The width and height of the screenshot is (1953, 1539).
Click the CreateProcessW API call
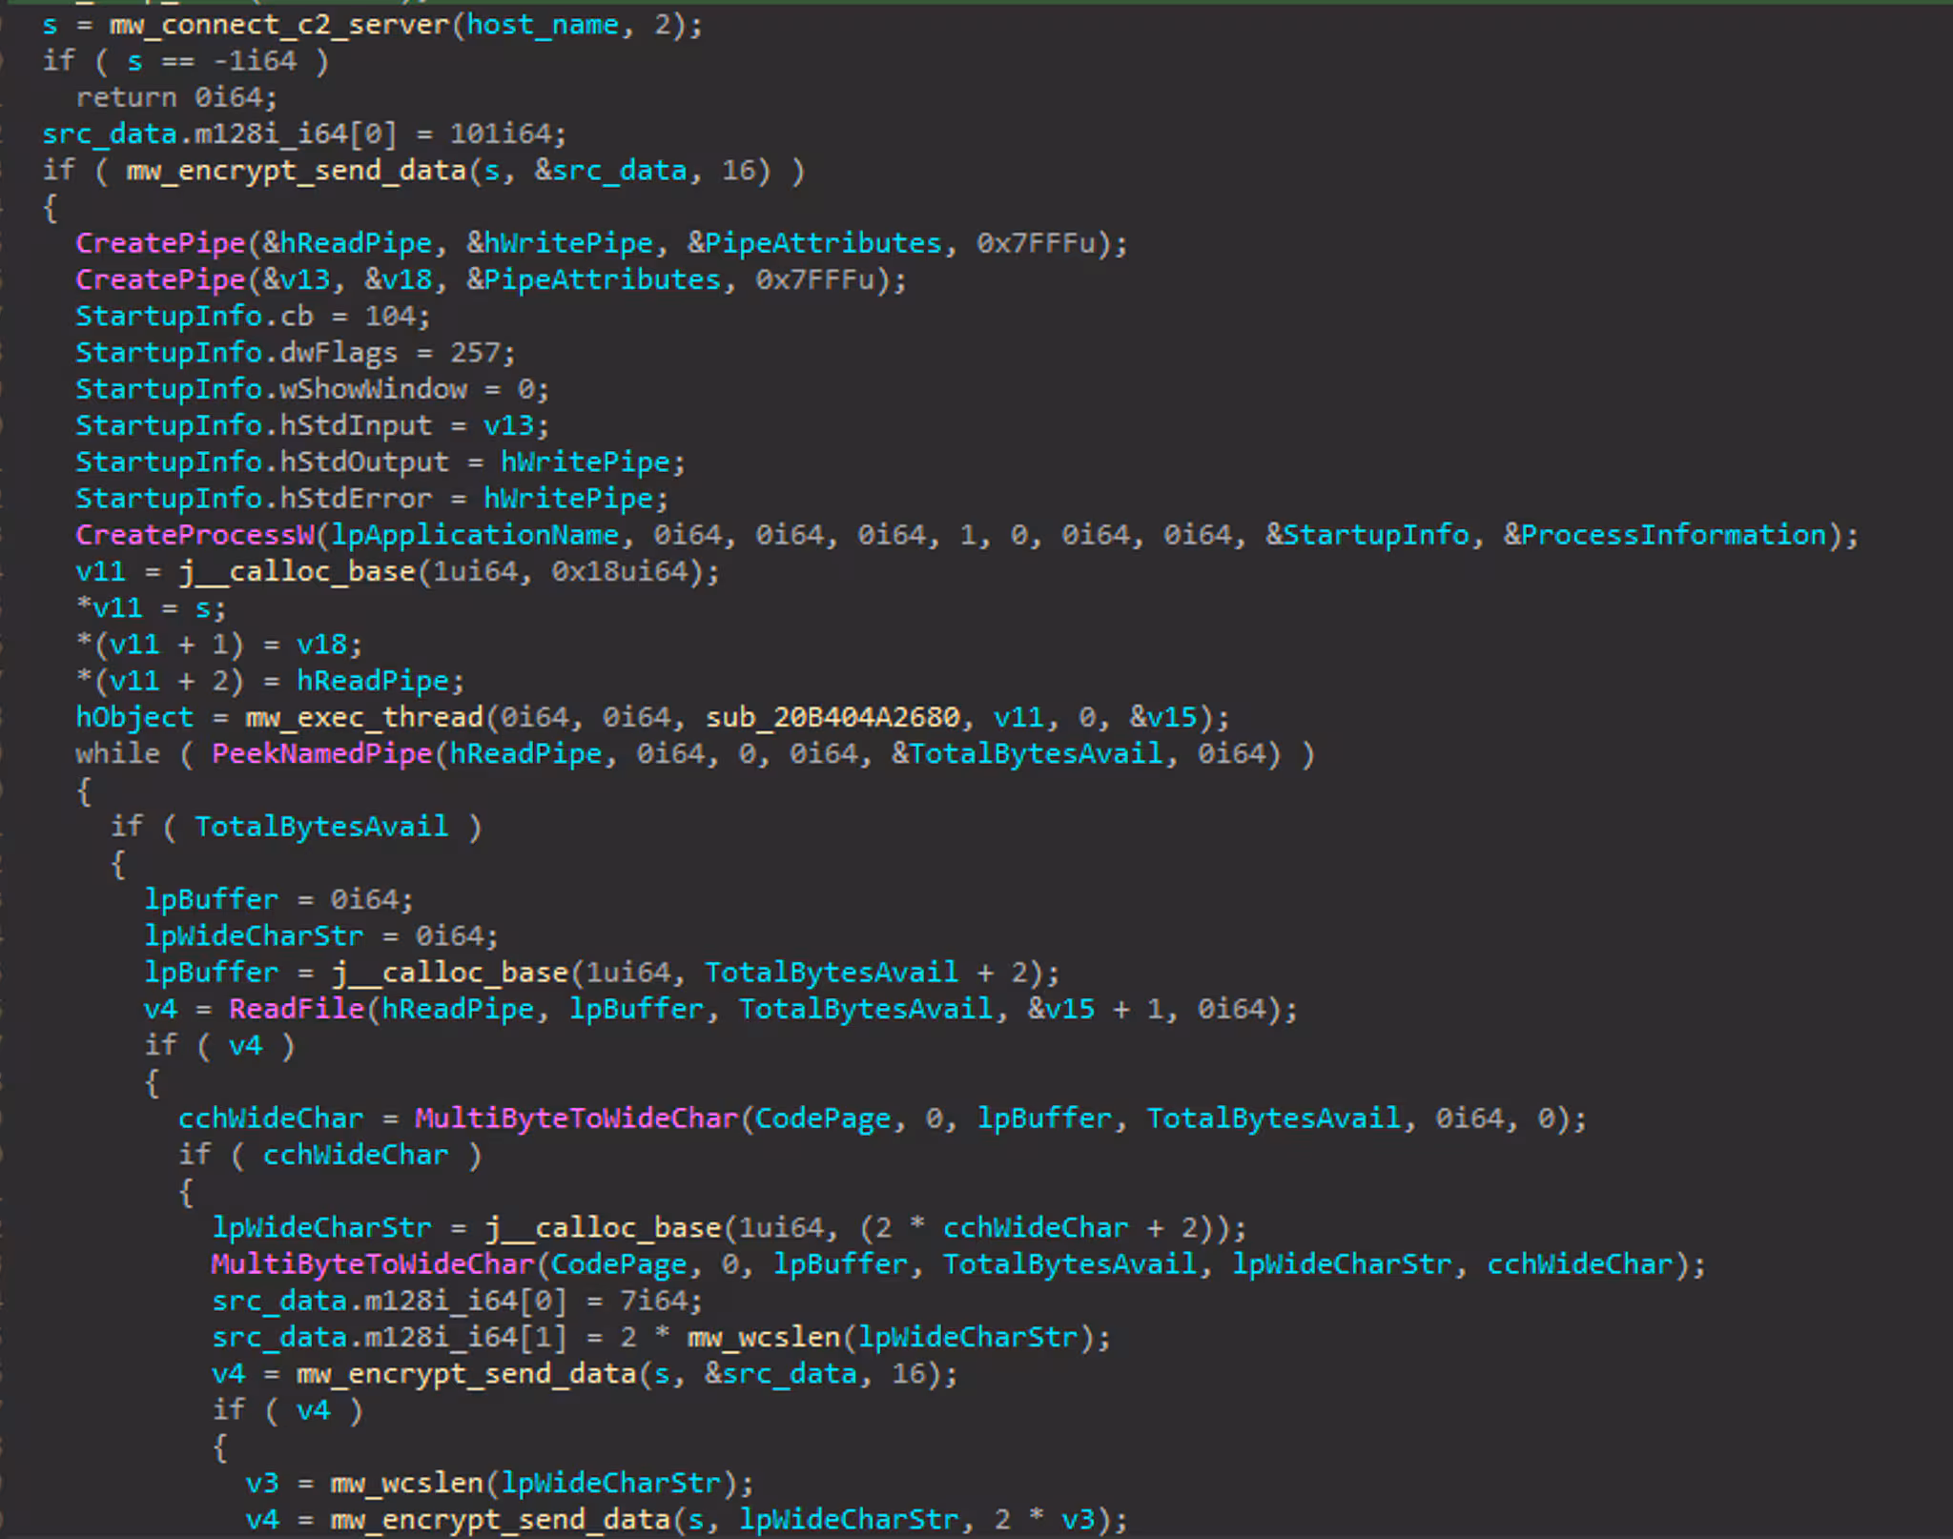(x=195, y=535)
